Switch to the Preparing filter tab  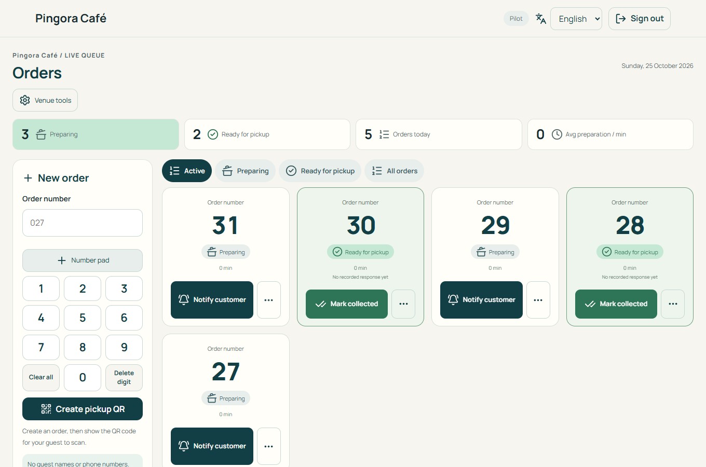tap(245, 171)
